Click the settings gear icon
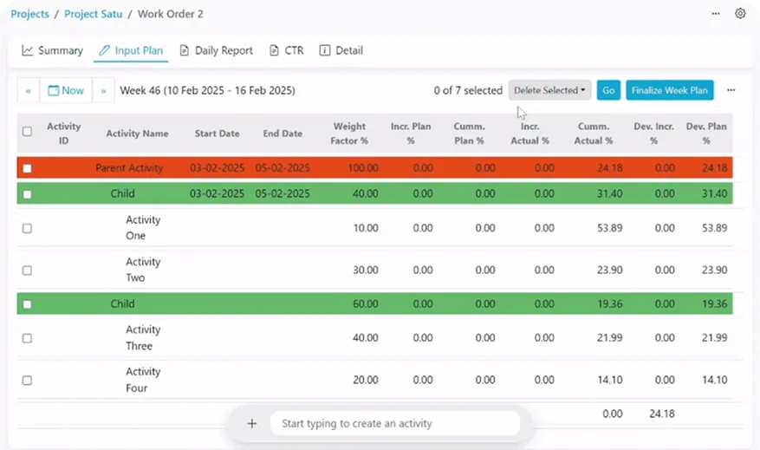The image size is (760, 450). tap(740, 14)
